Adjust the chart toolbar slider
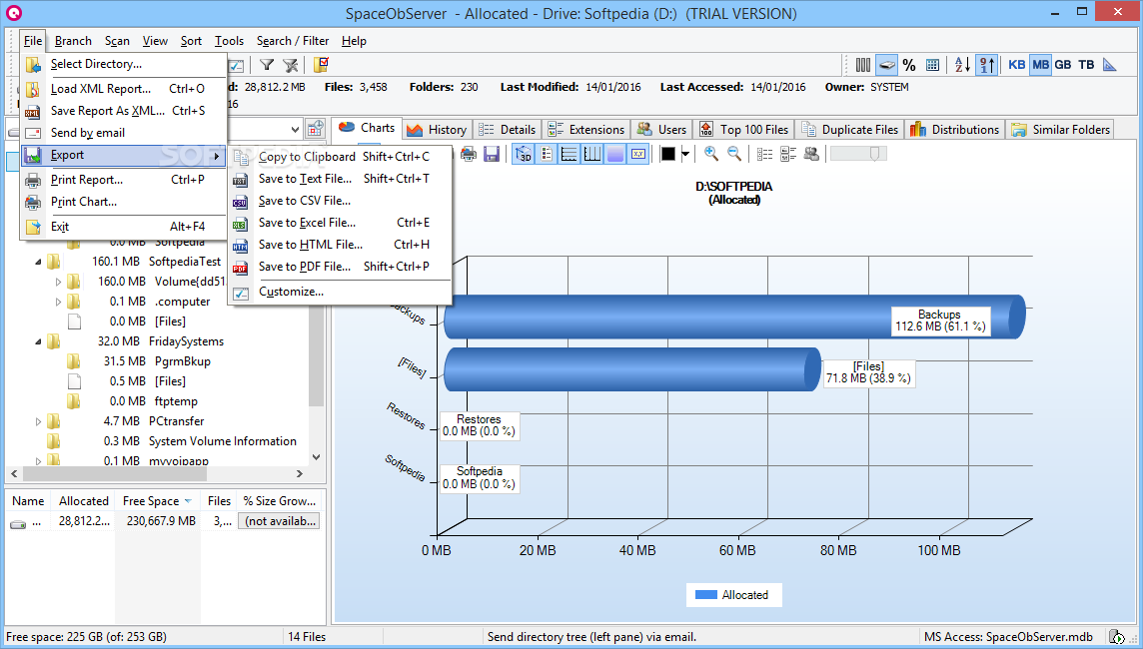 (x=858, y=154)
